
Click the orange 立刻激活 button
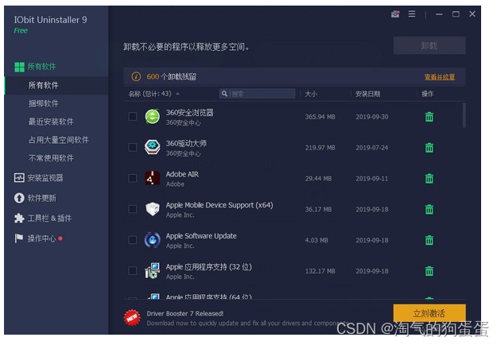429,313
